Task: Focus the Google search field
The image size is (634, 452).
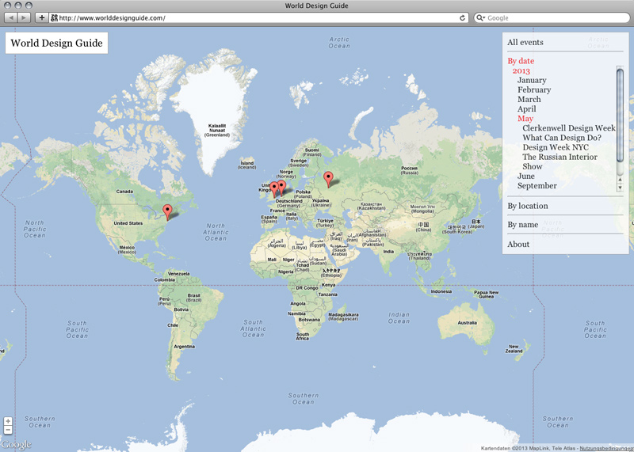Action: coord(552,17)
